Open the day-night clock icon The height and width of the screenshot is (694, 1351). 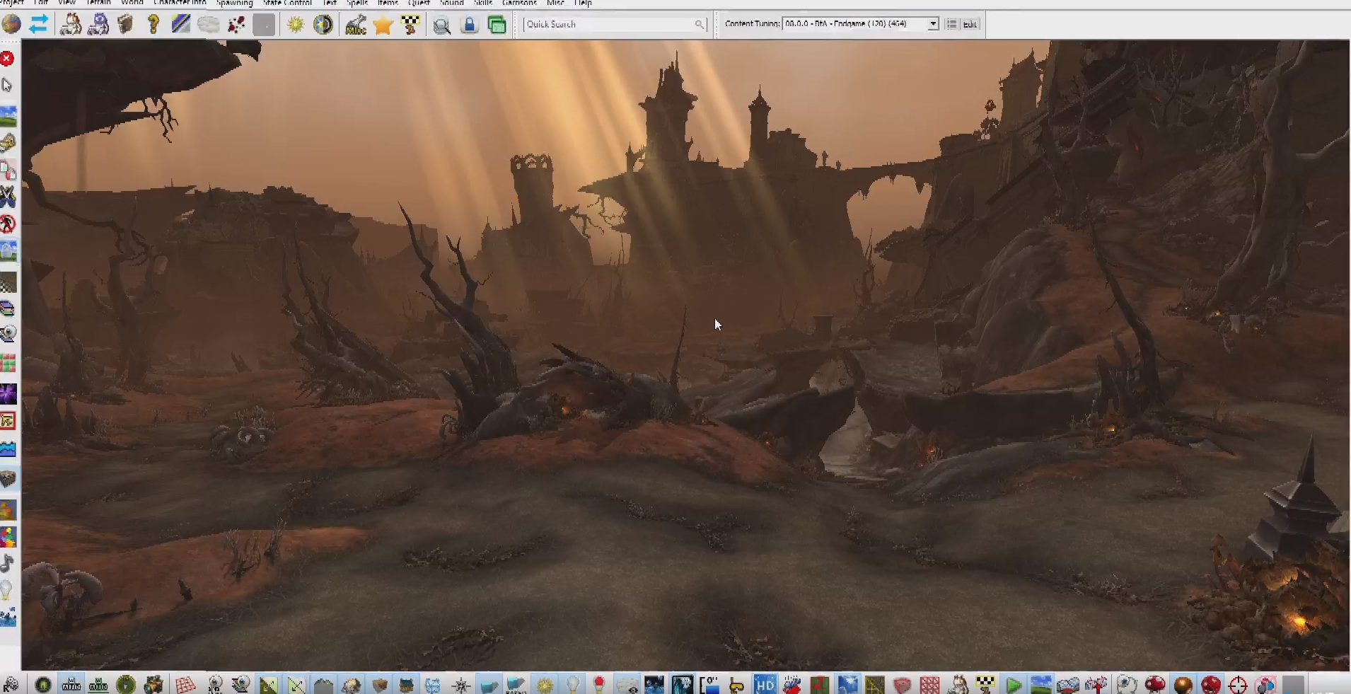pyautogui.click(x=323, y=24)
